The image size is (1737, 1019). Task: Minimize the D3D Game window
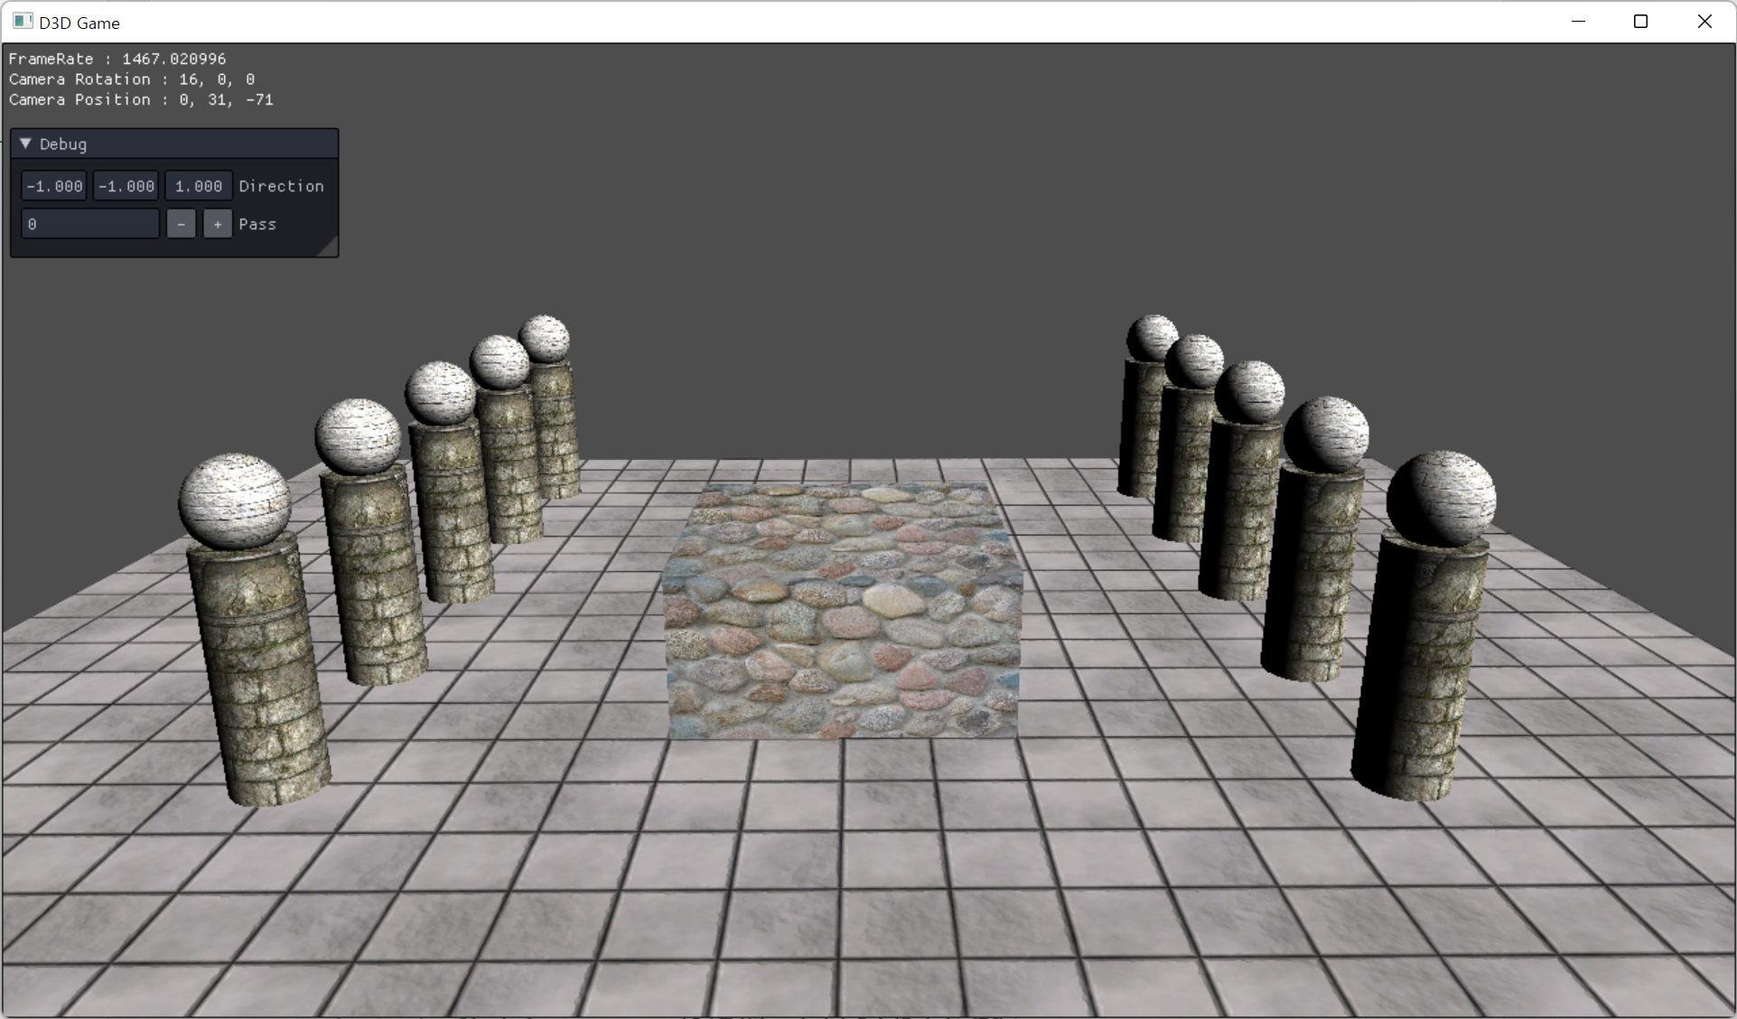tap(1578, 22)
